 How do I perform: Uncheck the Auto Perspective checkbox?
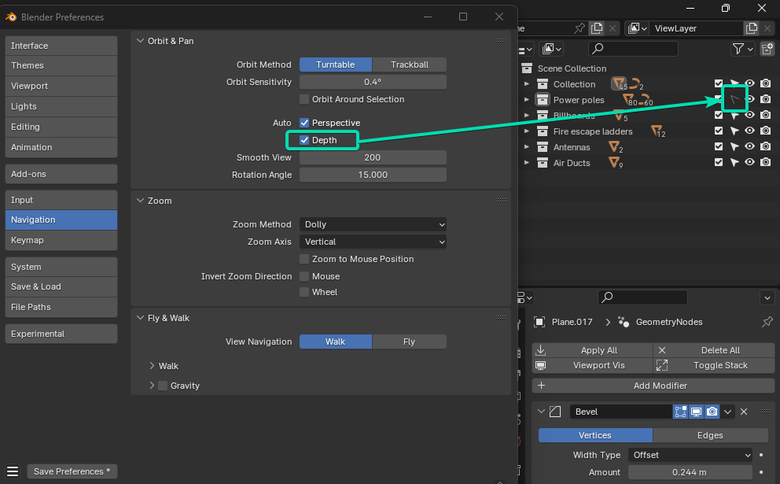pos(304,123)
